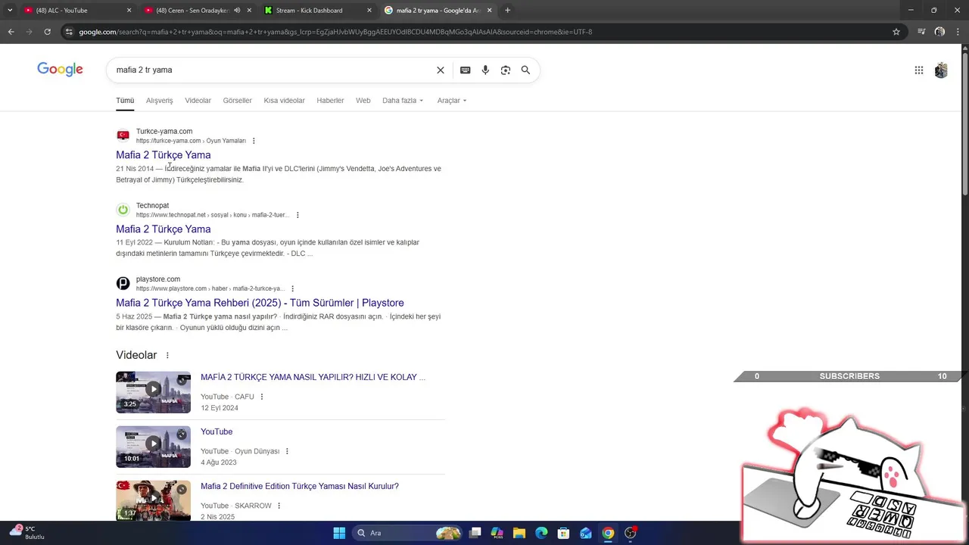Click in the Google search input field
Image resolution: width=969 pixels, height=545 pixels.
pyautogui.click(x=273, y=70)
